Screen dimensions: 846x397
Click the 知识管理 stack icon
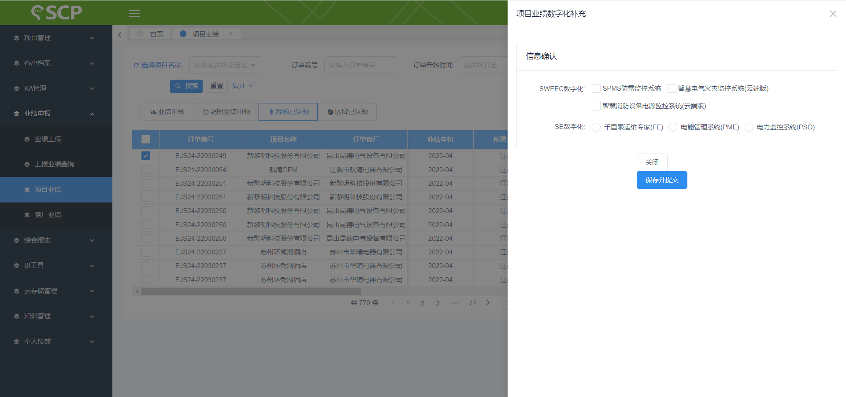point(16,316)
